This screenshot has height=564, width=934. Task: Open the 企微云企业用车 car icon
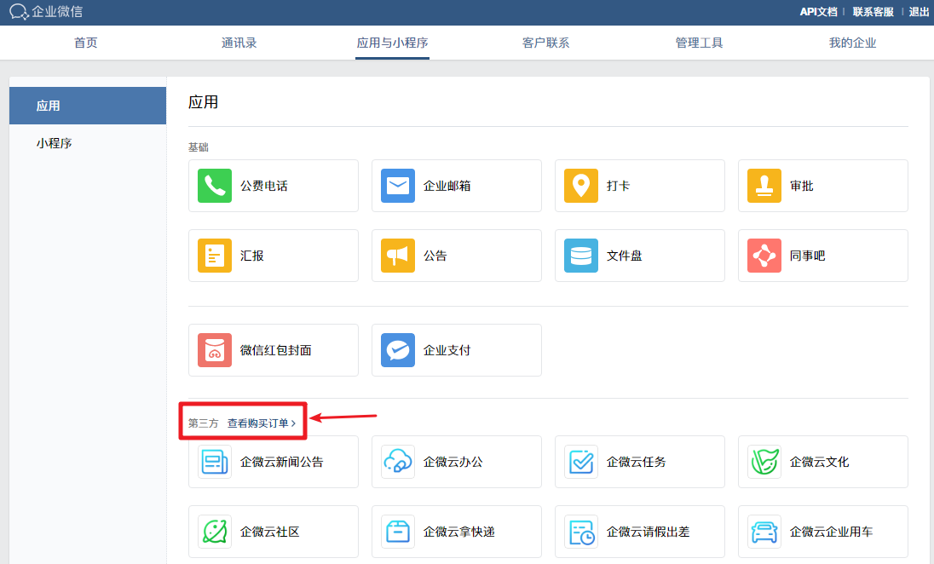pos(764,532)
